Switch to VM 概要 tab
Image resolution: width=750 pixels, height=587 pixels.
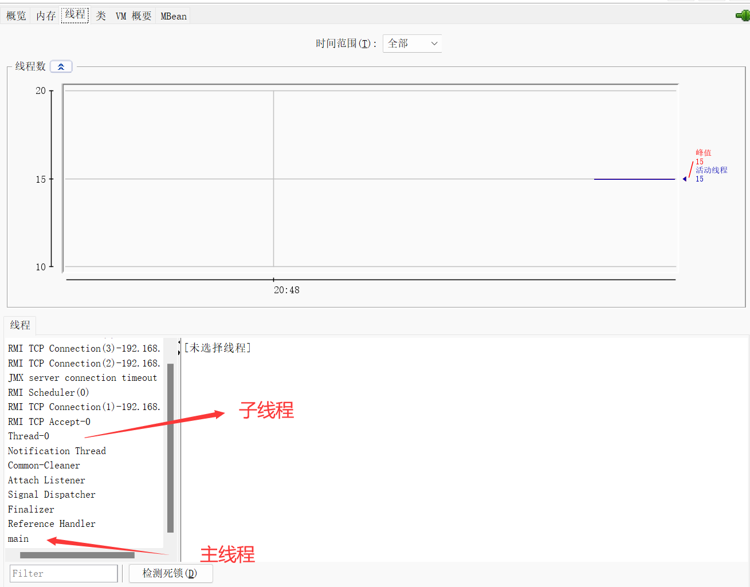pyautogui.click(x=133, y=16)
